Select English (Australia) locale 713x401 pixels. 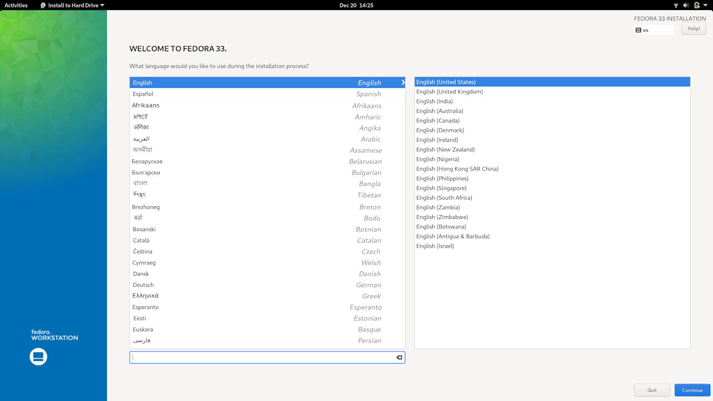click(x=552, y=111)
